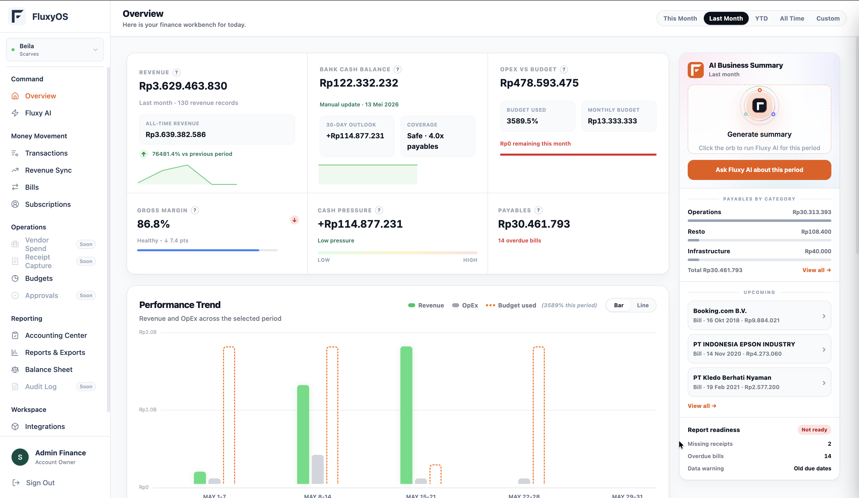Click the Monthly Budget Rp13.333.333 card
This screenshot has height=498, width=859.
click(x=618, y=116)
